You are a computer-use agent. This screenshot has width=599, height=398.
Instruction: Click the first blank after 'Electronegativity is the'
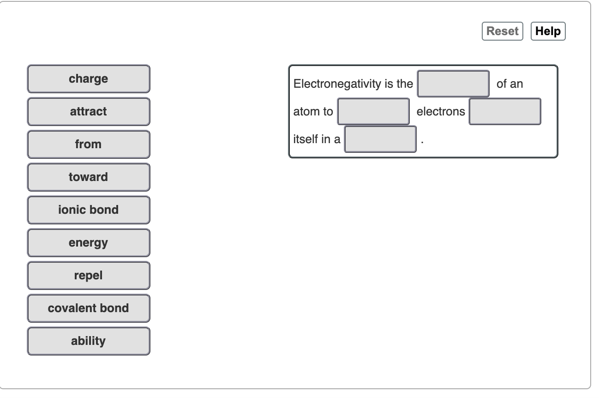[453, 84]
